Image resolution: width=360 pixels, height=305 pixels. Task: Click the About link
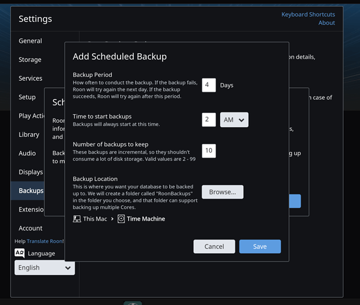point(327,23)
